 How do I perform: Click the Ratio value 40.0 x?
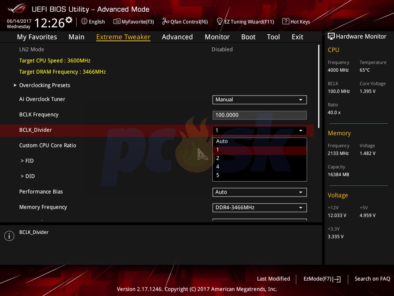pos(334,113)
